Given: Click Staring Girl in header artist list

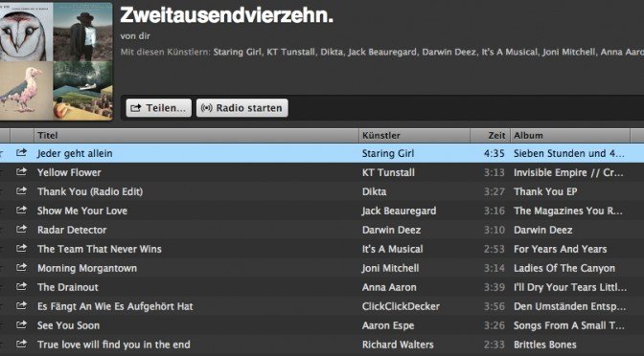Looking at the screenshot, I should click(x=237, y=52).
